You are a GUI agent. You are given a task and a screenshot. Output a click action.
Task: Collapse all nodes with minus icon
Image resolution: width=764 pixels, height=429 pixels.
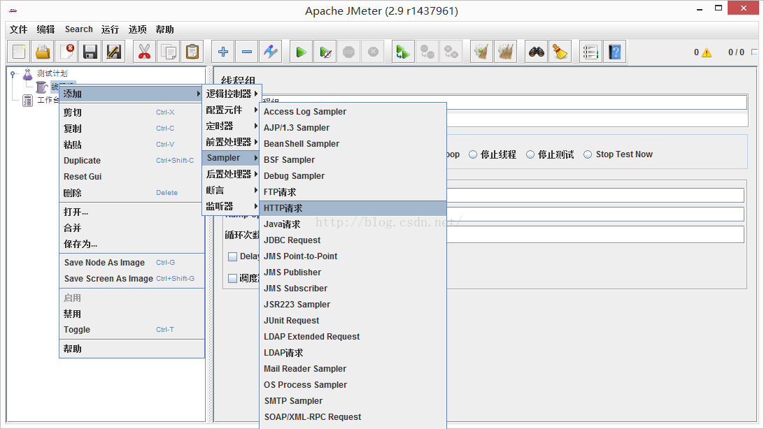tap(247, 52)
